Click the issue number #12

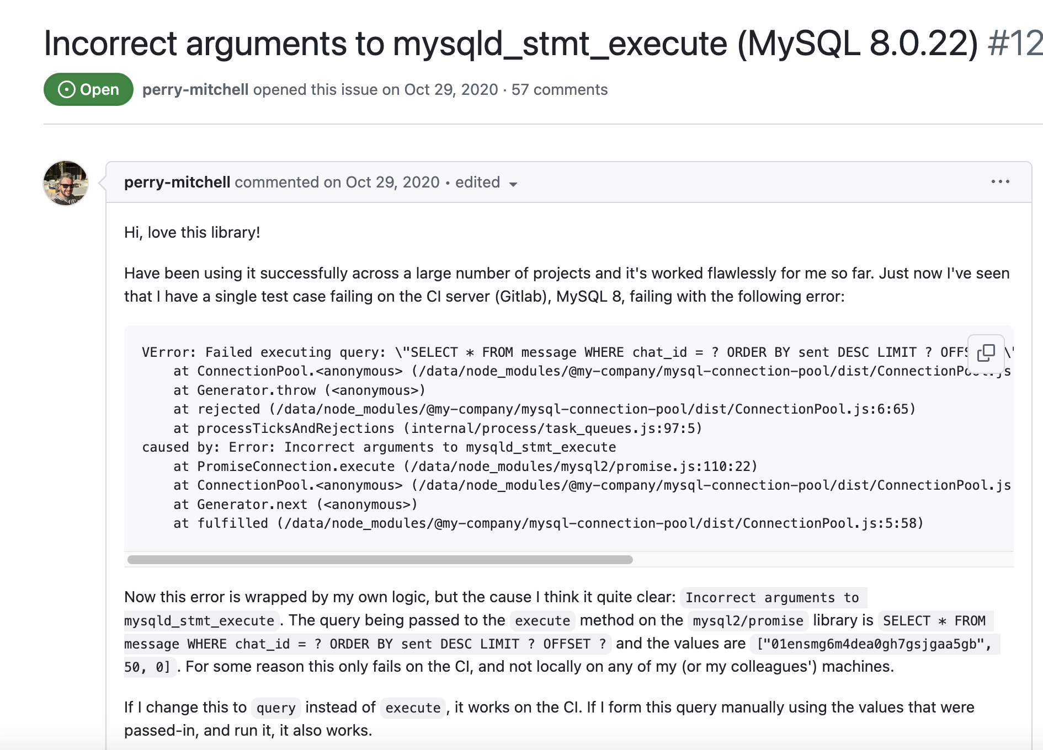coord(1015,44)
